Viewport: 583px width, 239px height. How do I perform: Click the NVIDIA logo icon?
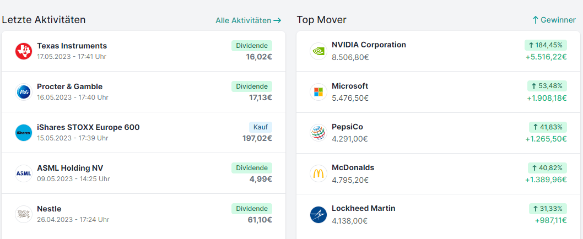pos(319,51)
